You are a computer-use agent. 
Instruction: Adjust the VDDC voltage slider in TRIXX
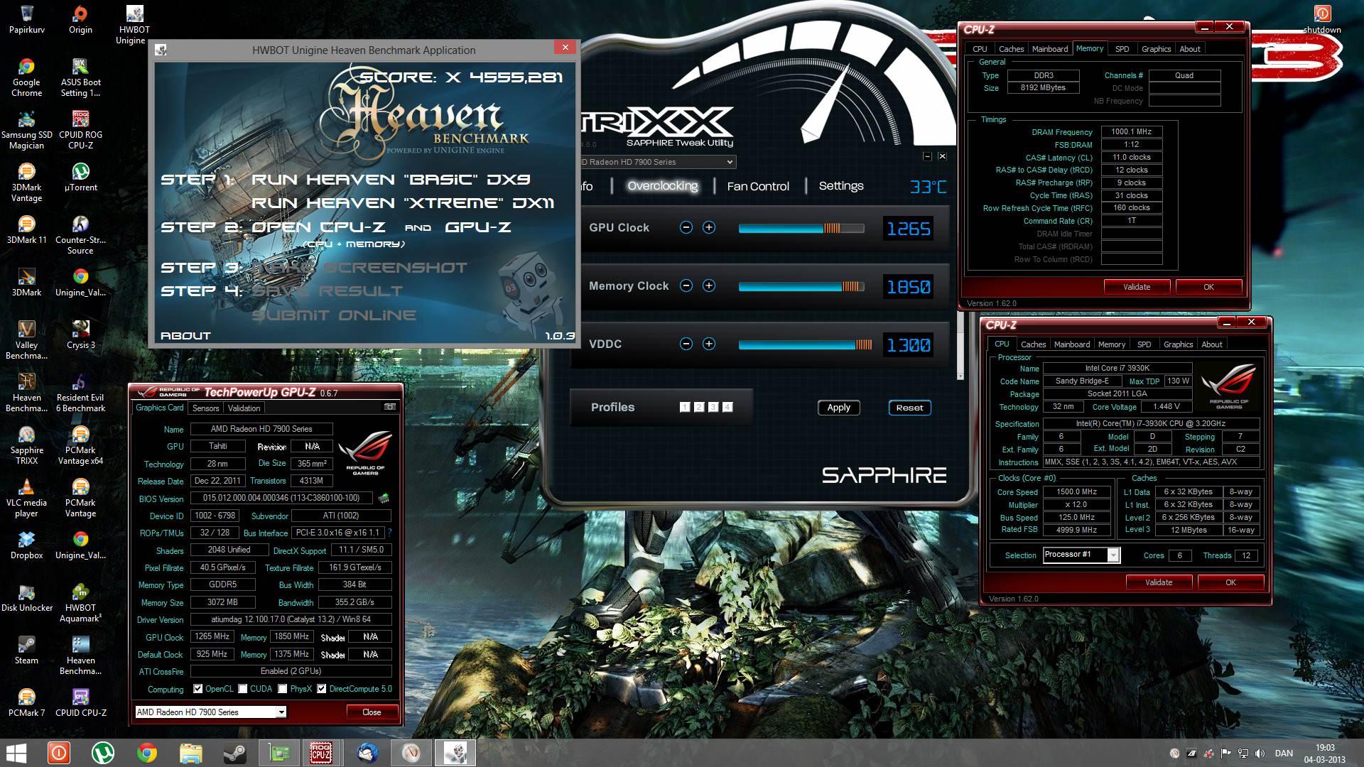click(805, 344)
